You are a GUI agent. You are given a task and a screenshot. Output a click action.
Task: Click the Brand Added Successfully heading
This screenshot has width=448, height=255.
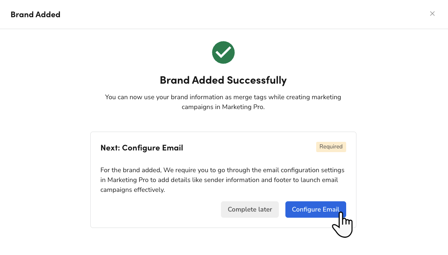[x=223, y=80]
